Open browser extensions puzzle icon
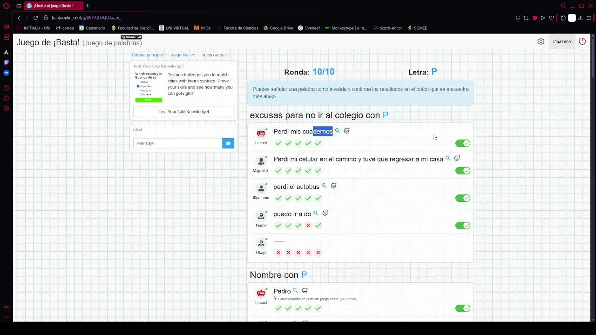The image size is (596, 335). [x=563, y=18]
